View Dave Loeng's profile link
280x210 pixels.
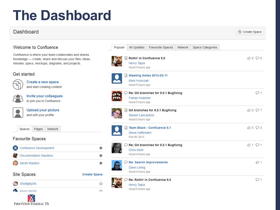[x=137, y=167]
